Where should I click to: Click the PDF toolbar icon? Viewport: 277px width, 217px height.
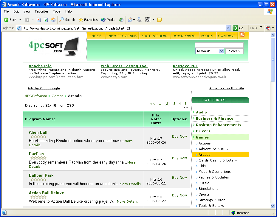click(268, 28)
